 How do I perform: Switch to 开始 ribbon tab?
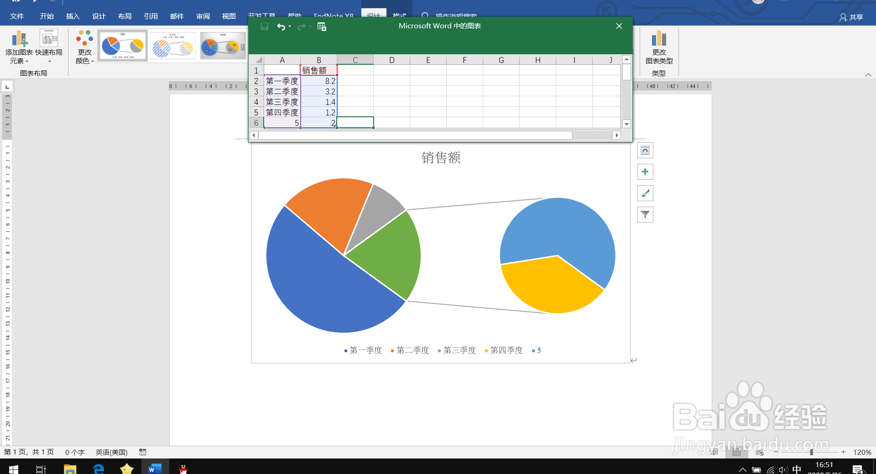click(x=47, y=16)
